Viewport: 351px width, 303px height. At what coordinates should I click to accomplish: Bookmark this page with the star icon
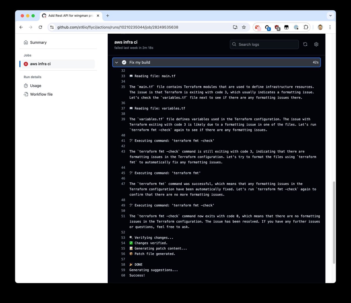click(x=244, y=27)
